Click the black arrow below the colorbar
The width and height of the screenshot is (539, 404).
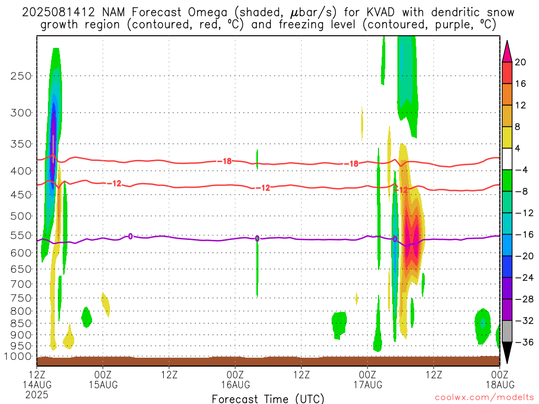click(x=507, y=353)
